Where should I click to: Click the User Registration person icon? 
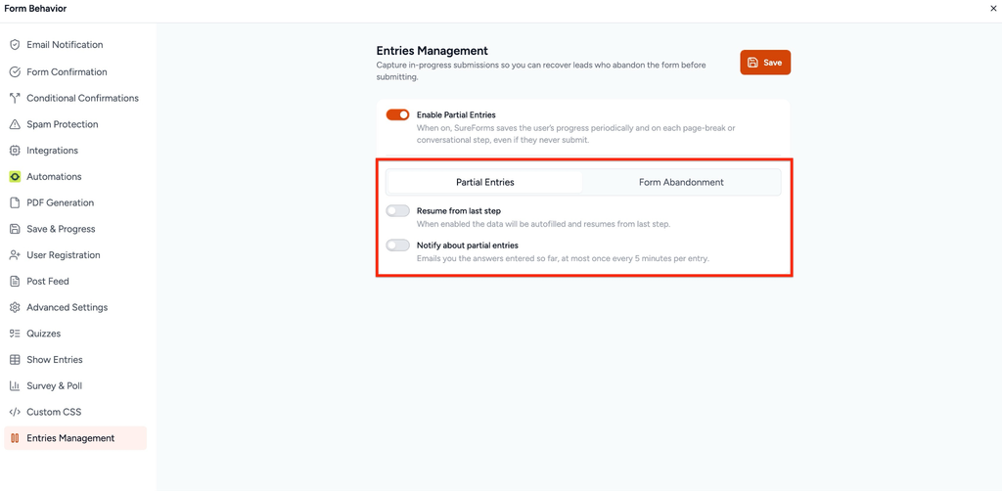click(15, 255)
